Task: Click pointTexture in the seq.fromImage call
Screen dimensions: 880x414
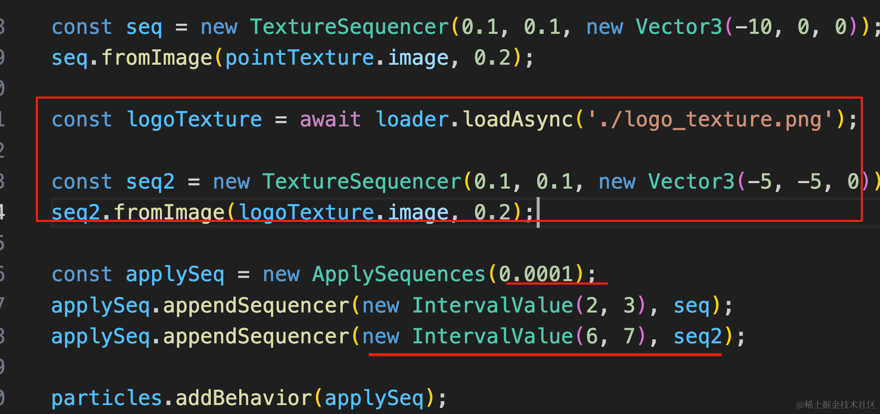Action: click(299, 58)
